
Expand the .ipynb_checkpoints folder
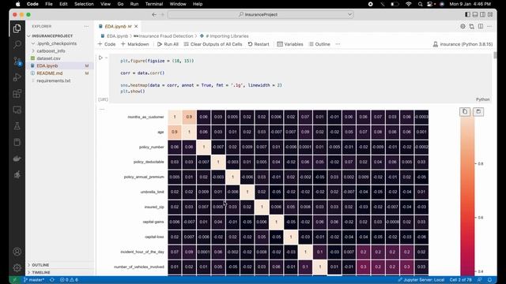coord(56,43)
